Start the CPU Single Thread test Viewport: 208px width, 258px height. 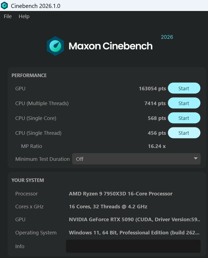[x=184, y=133]
